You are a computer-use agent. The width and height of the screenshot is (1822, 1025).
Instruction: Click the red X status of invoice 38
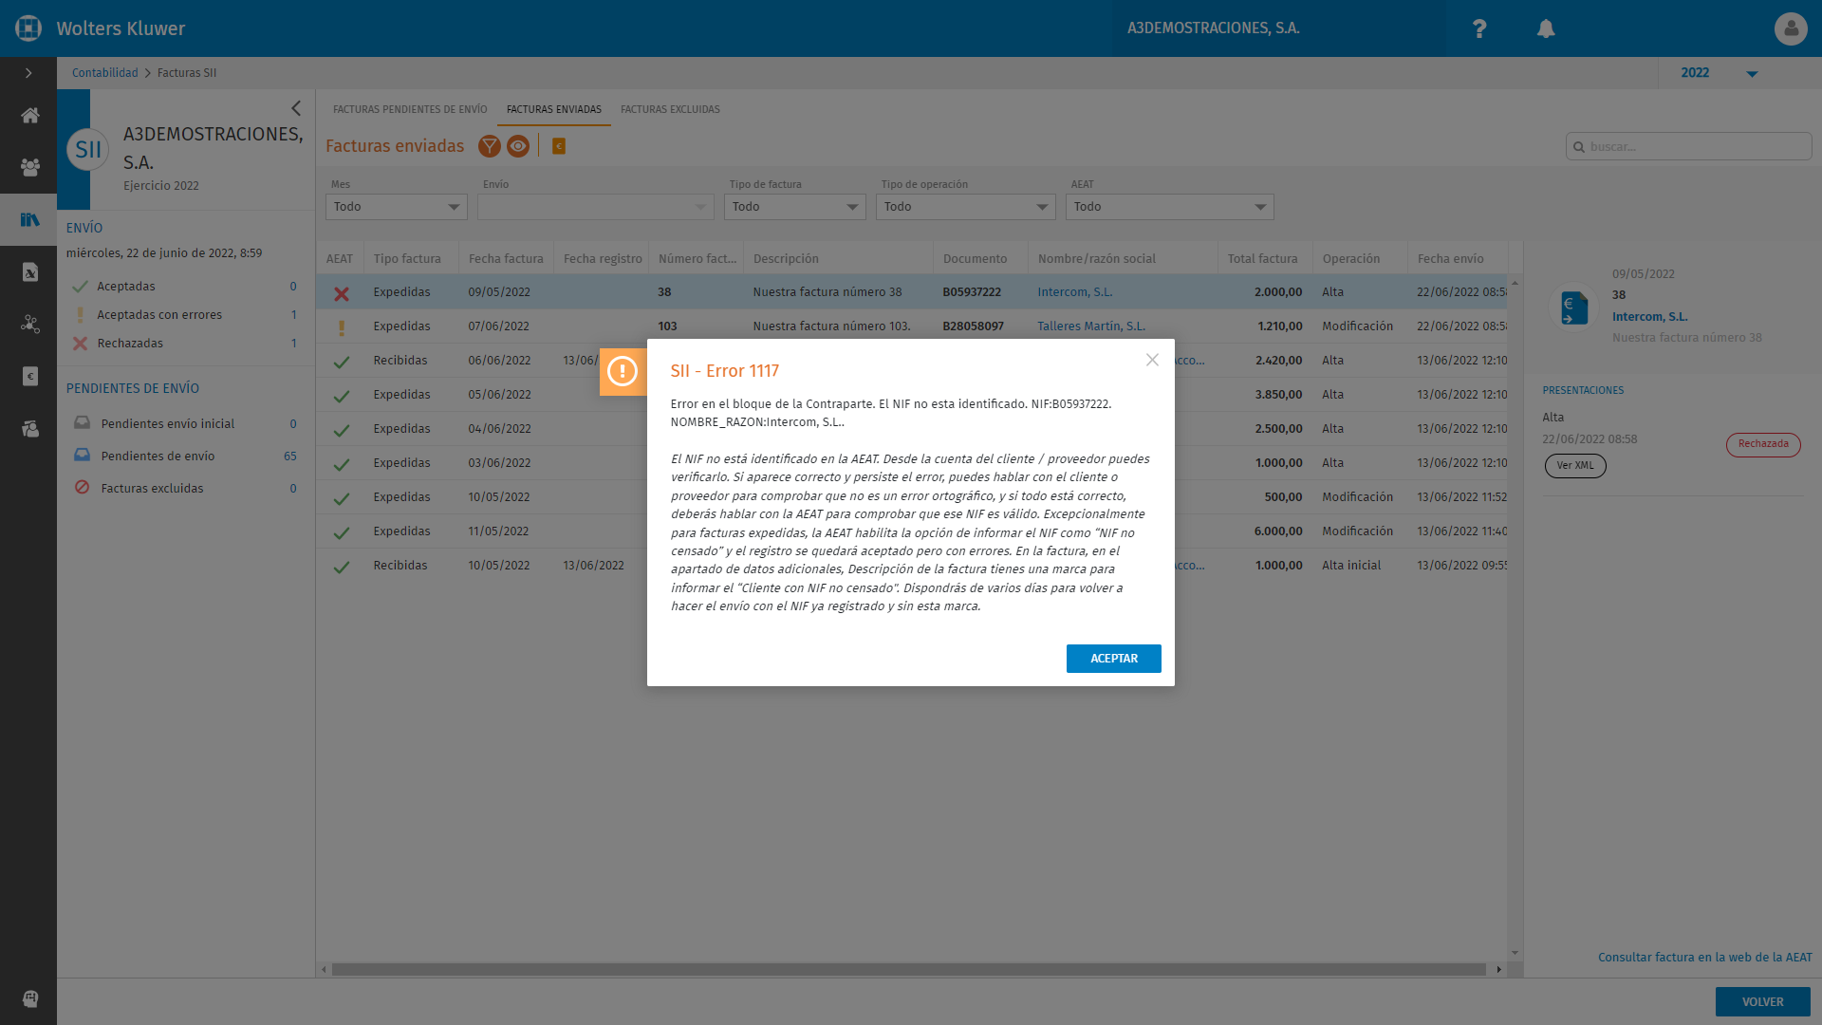click(342, 293)
